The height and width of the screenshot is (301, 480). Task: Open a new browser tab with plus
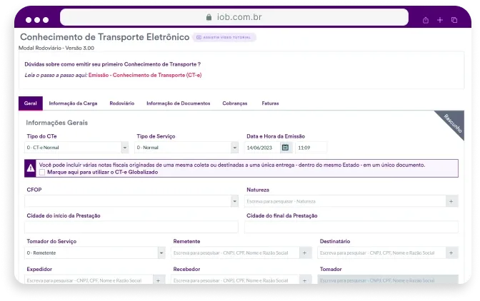coord(440,20)
